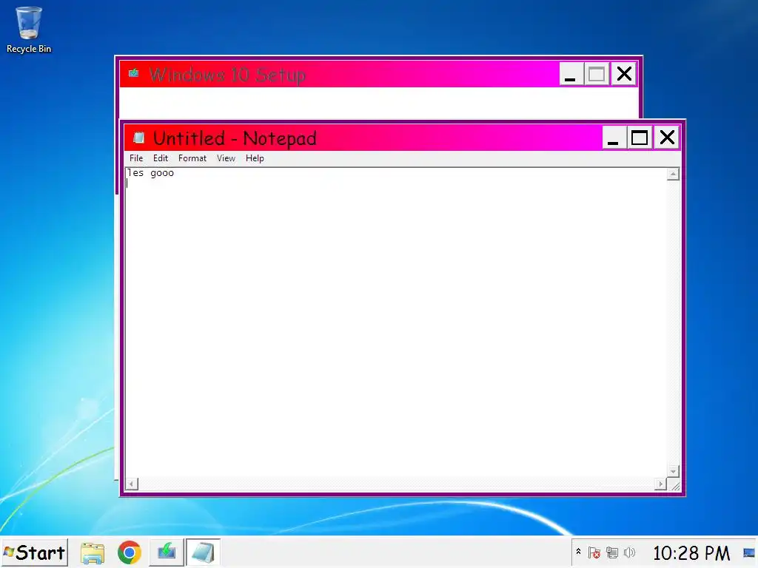Click inside the Notepad text area
The image size is (758, 568).
(396, 322)
